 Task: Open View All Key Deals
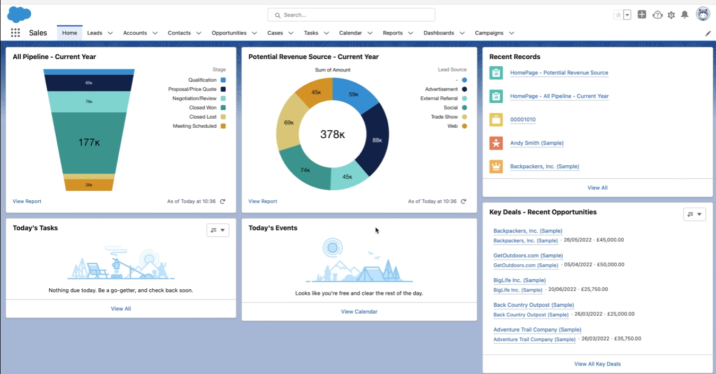[597, 364]
